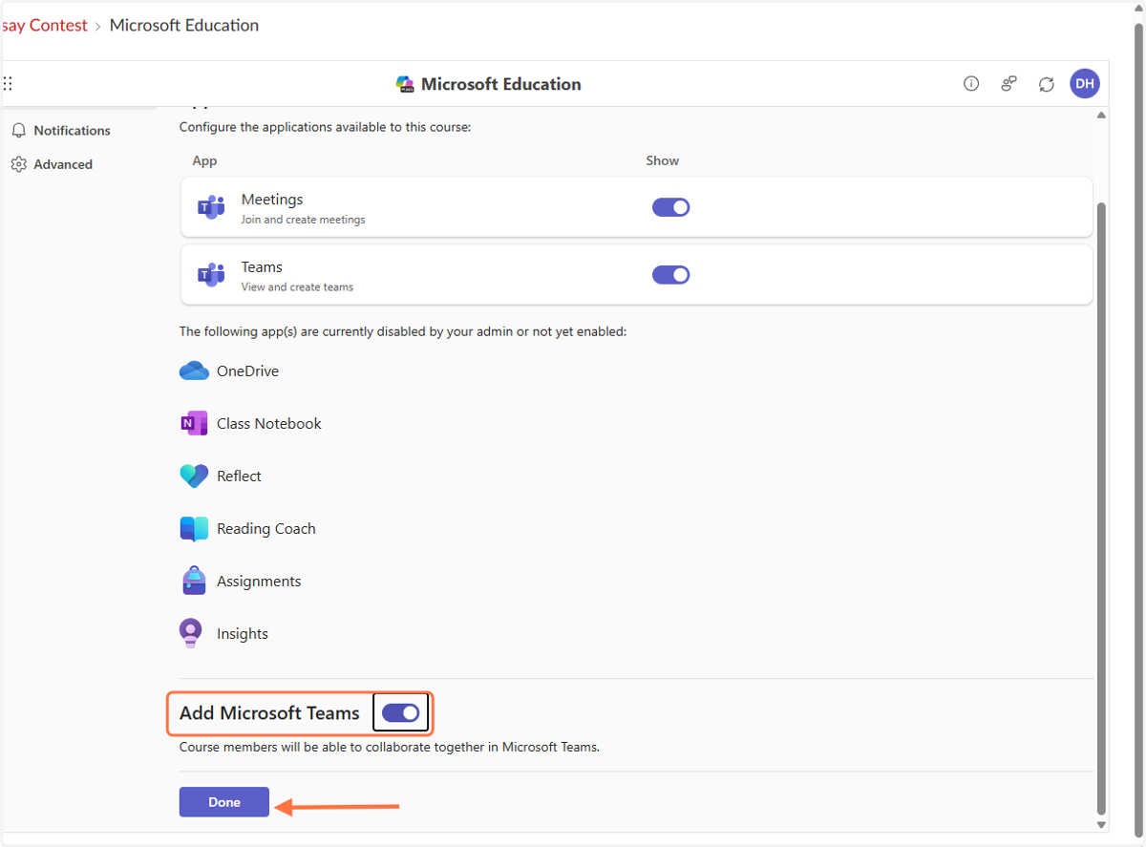Image resolution: width=1146 pixels, height=847 pixels.
Task: Click the Meetings row title
Action: pos(272,200)
